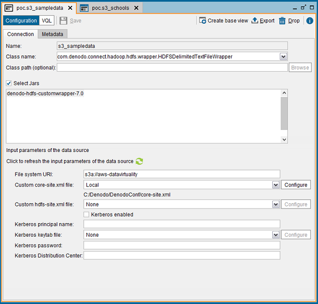Click the Export label
Viewport: 318px width, 304px height.
pyautogui.click(x=267, y=20)
